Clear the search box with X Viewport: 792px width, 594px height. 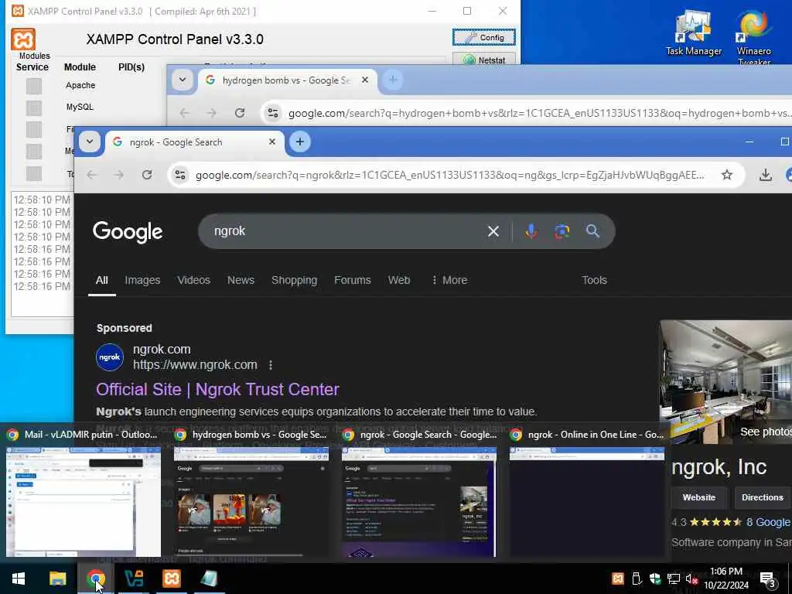[x=493, y=231]
